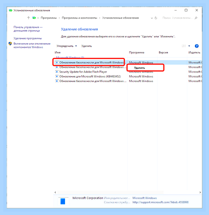Click the chevron after Программы breadcrumb
This screenshot has height=215, width=209.
(59, 18)
